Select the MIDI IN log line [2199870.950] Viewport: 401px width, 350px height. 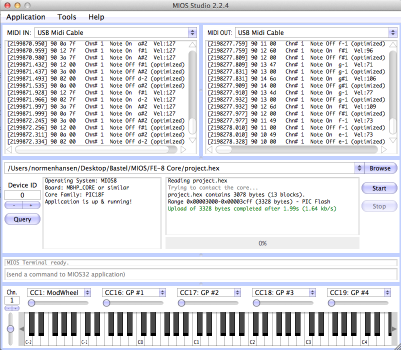[x=91, y=43]
